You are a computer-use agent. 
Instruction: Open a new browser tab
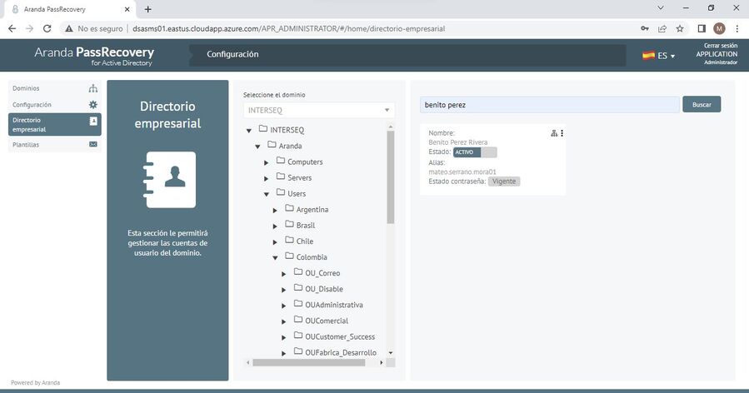[x=148, y=9]
